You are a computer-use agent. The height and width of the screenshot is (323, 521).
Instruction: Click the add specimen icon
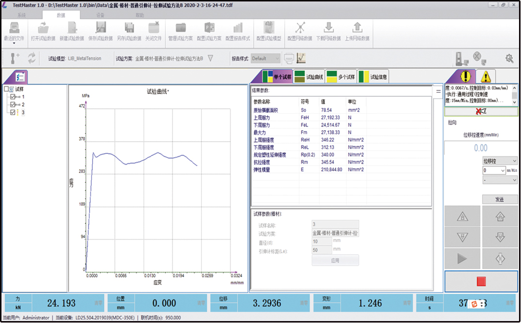coord(15,58)
